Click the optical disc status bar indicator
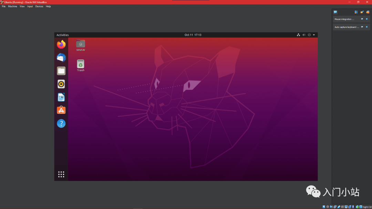The image size is (372, 209). [328, 207]
